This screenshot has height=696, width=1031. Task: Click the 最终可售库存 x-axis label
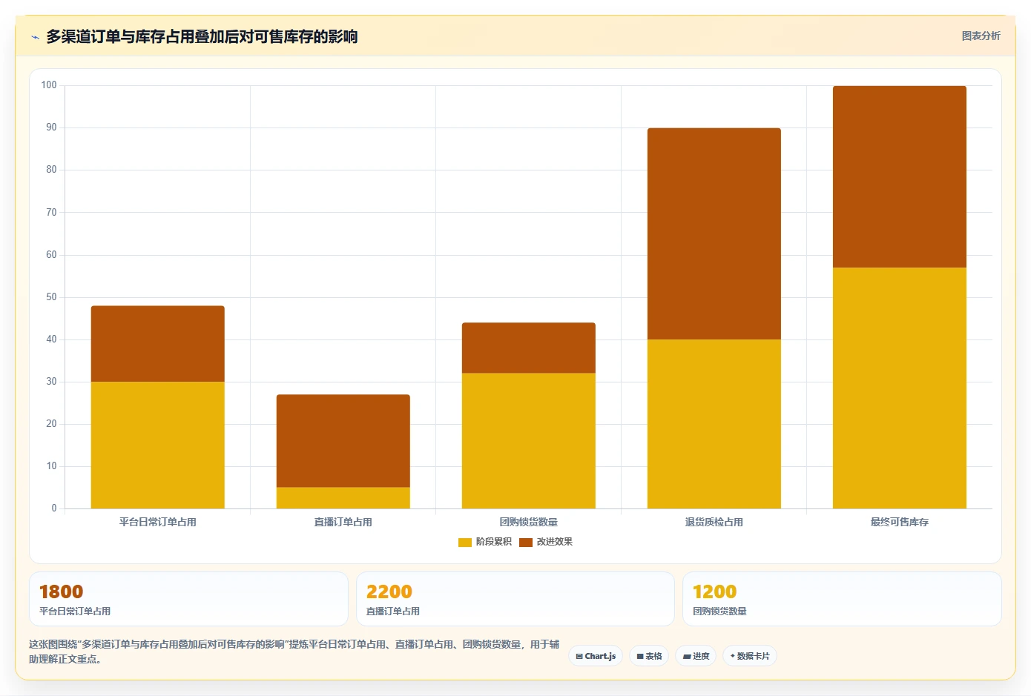(900, 522)
